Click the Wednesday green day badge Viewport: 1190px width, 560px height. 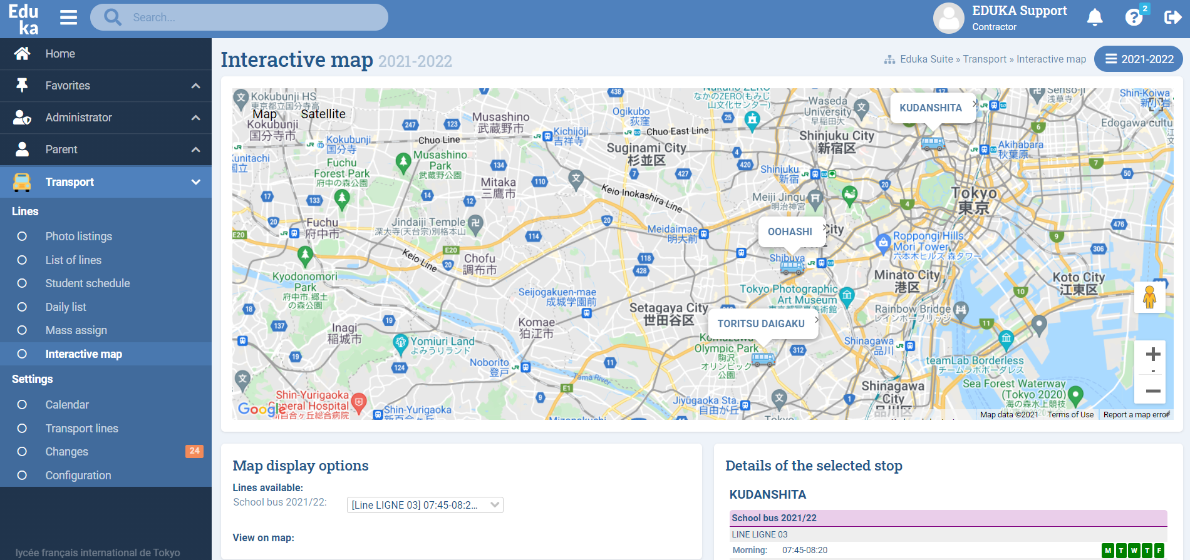click(1134, 551)
